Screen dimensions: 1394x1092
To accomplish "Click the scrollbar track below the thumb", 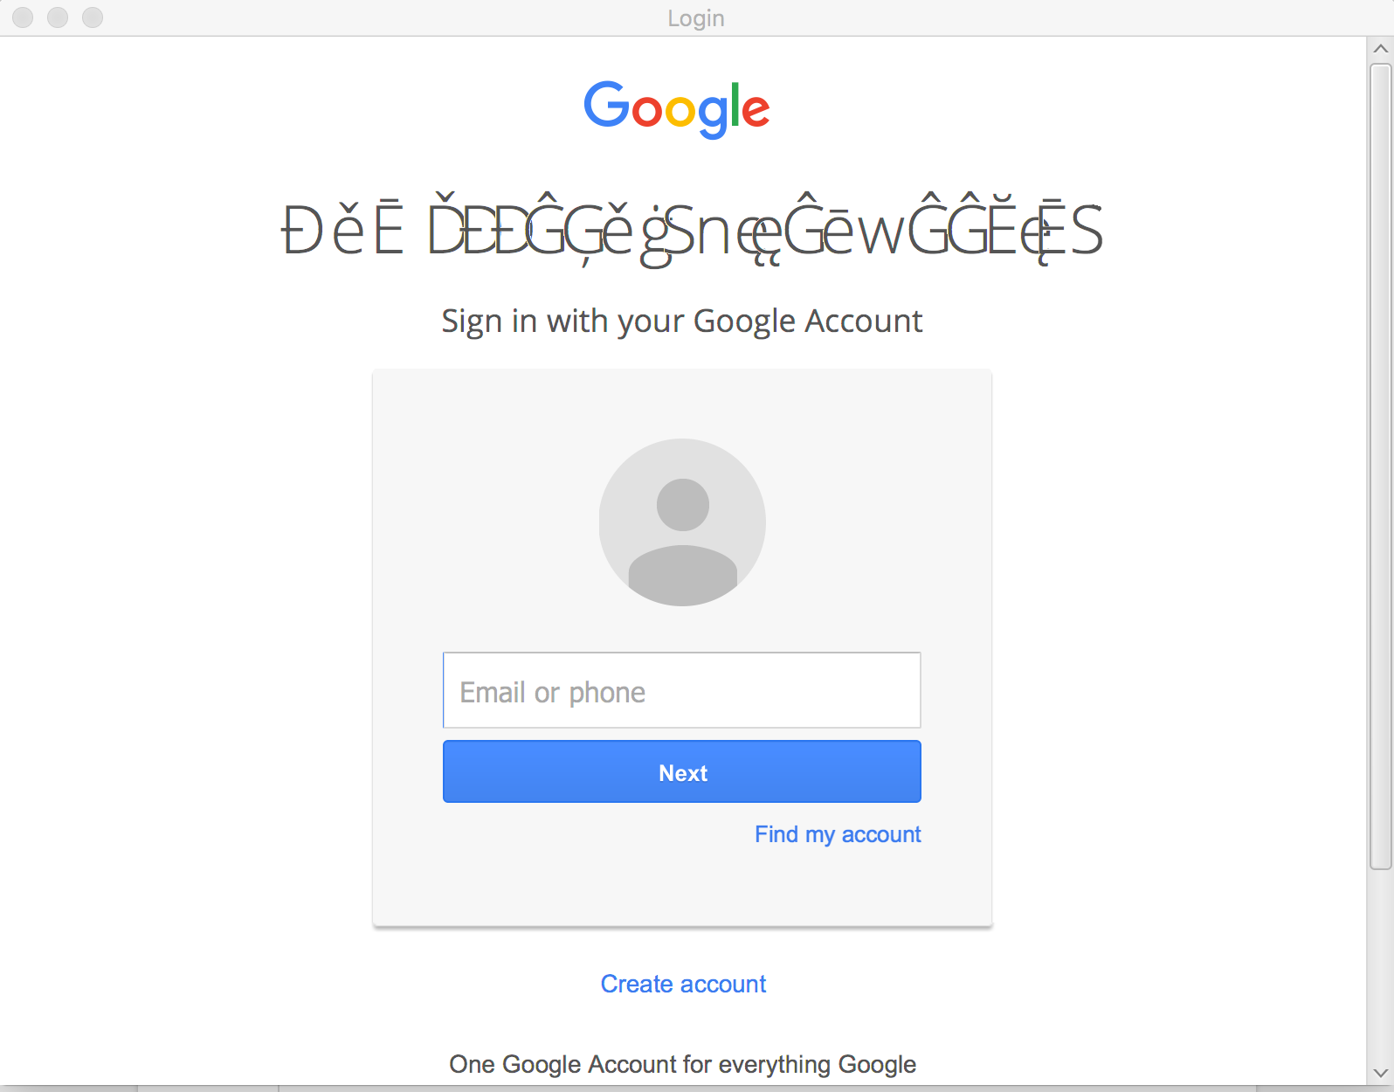I will (x=1381, y=965).
